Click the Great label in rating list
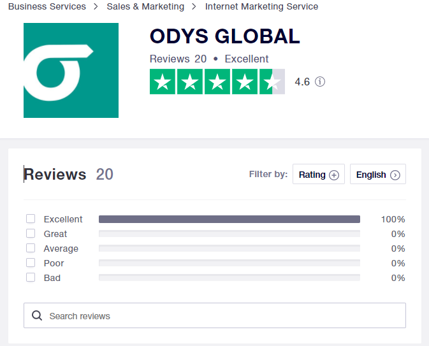The height and width of the screenshot is (346, 429). click(55, 234)
